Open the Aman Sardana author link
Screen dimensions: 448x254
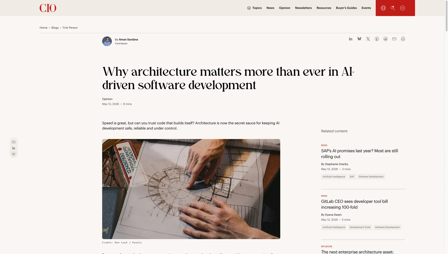click(x=128, y=39)
